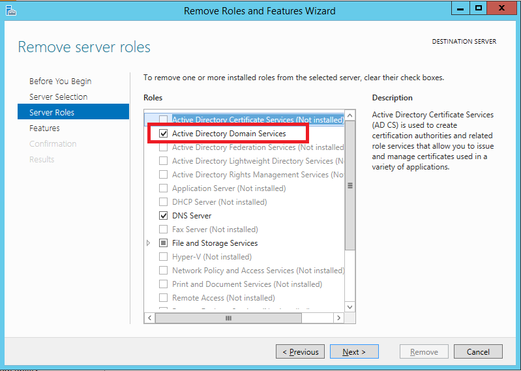Click the roles list scroll up arrow
Image resolution: width=521 pixels, height=371 pixels.
350,115
